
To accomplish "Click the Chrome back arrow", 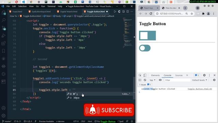I will coord(141,14).
